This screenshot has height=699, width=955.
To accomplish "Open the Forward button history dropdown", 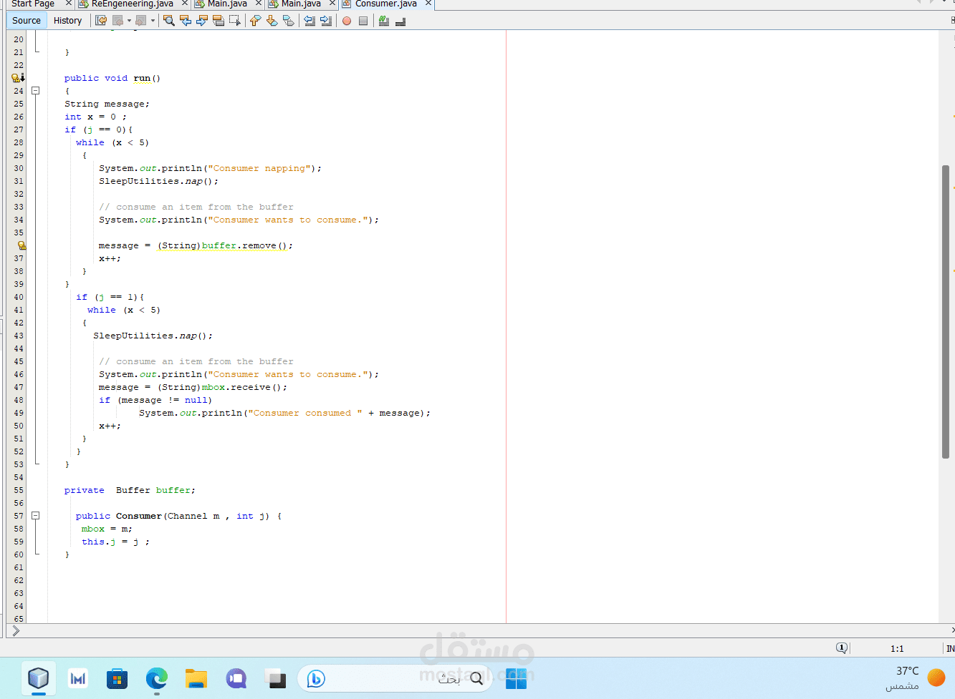I will (153, 21).
